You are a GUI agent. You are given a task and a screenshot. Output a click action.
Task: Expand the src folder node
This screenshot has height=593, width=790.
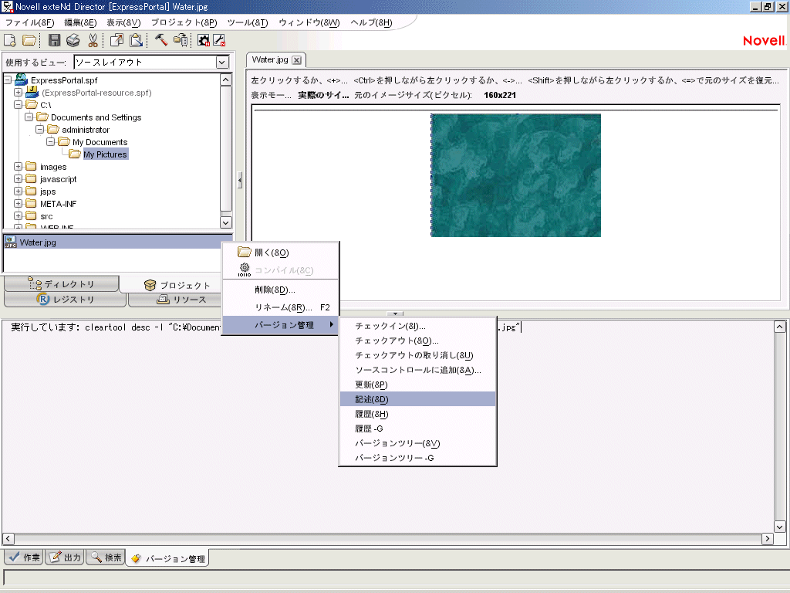pos(19,216)
